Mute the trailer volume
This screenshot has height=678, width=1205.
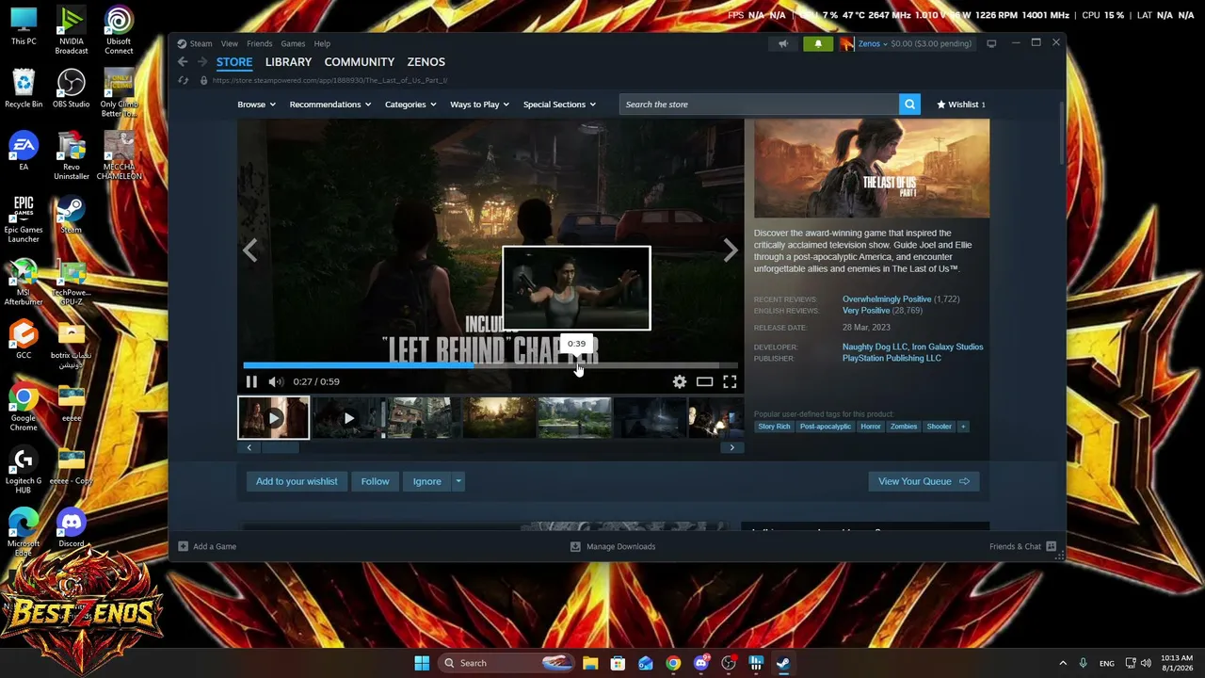coord(276,381)
